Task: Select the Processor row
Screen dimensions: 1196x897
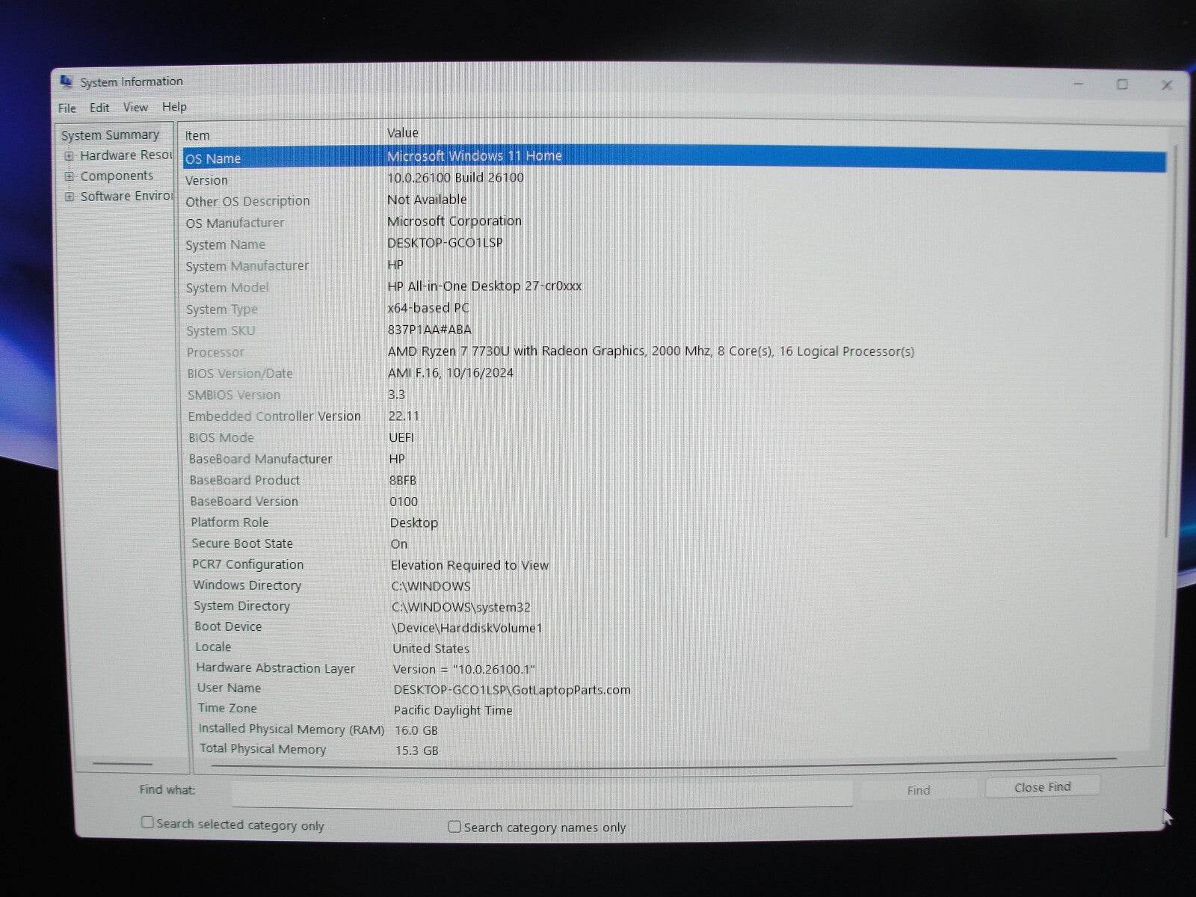Action: point(215,352)
